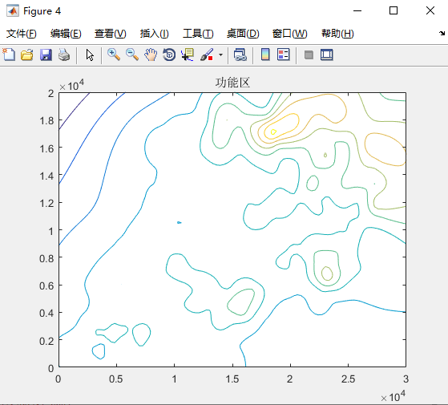The height and width of the screenshot is (405, 448).
Task: Show plot tools and dock figure
Action: pos(326,55)
